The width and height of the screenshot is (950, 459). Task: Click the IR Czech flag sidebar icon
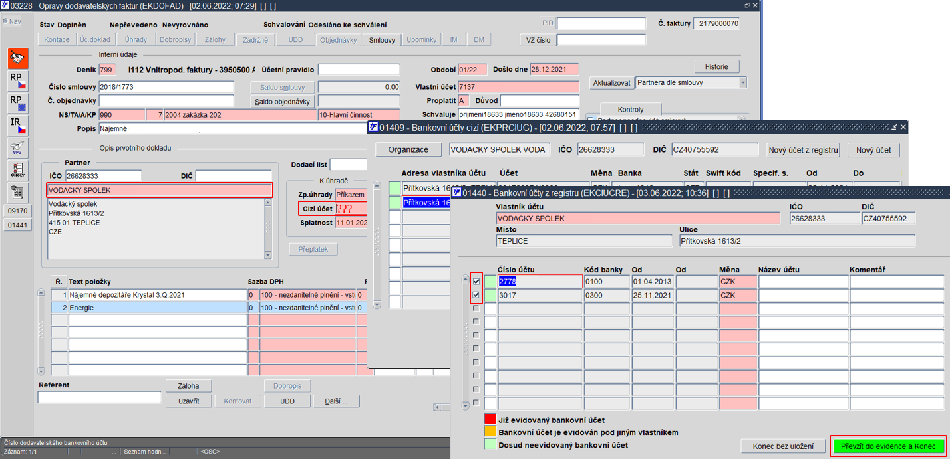18,125
